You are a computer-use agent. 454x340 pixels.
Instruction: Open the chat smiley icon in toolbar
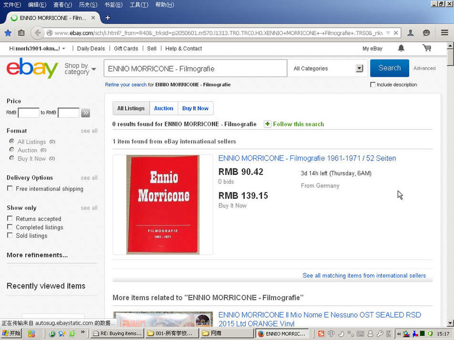point(426,33)
